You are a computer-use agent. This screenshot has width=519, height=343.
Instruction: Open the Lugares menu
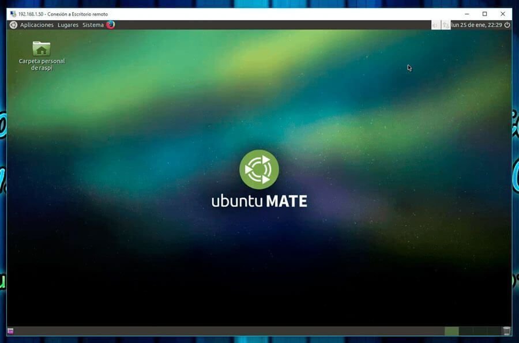68,25
